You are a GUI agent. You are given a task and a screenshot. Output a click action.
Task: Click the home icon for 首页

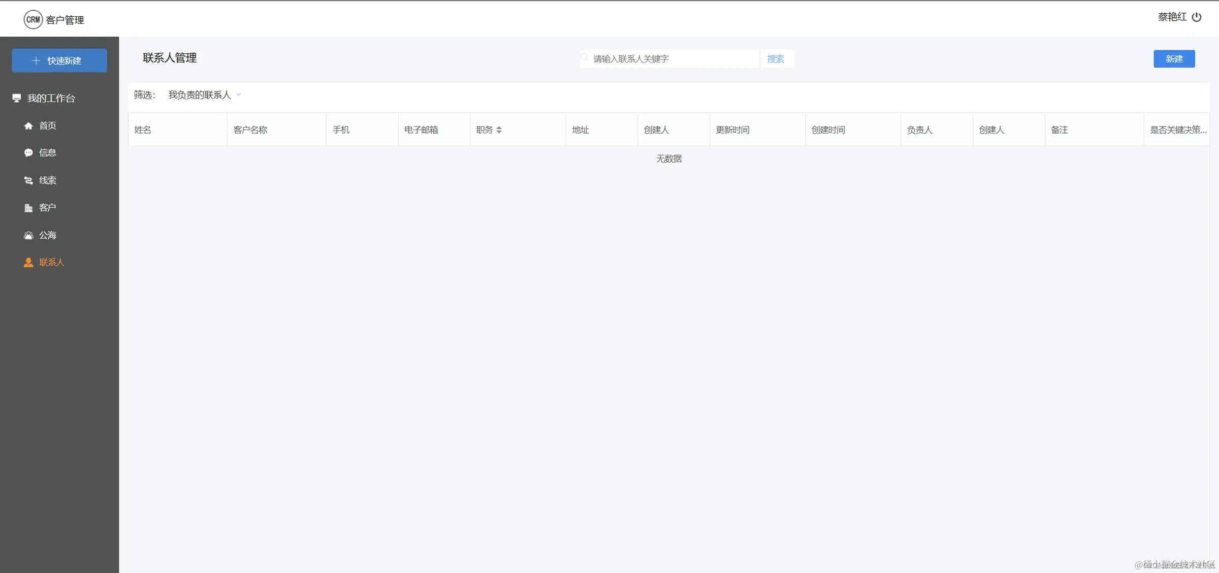click(28, 126)
